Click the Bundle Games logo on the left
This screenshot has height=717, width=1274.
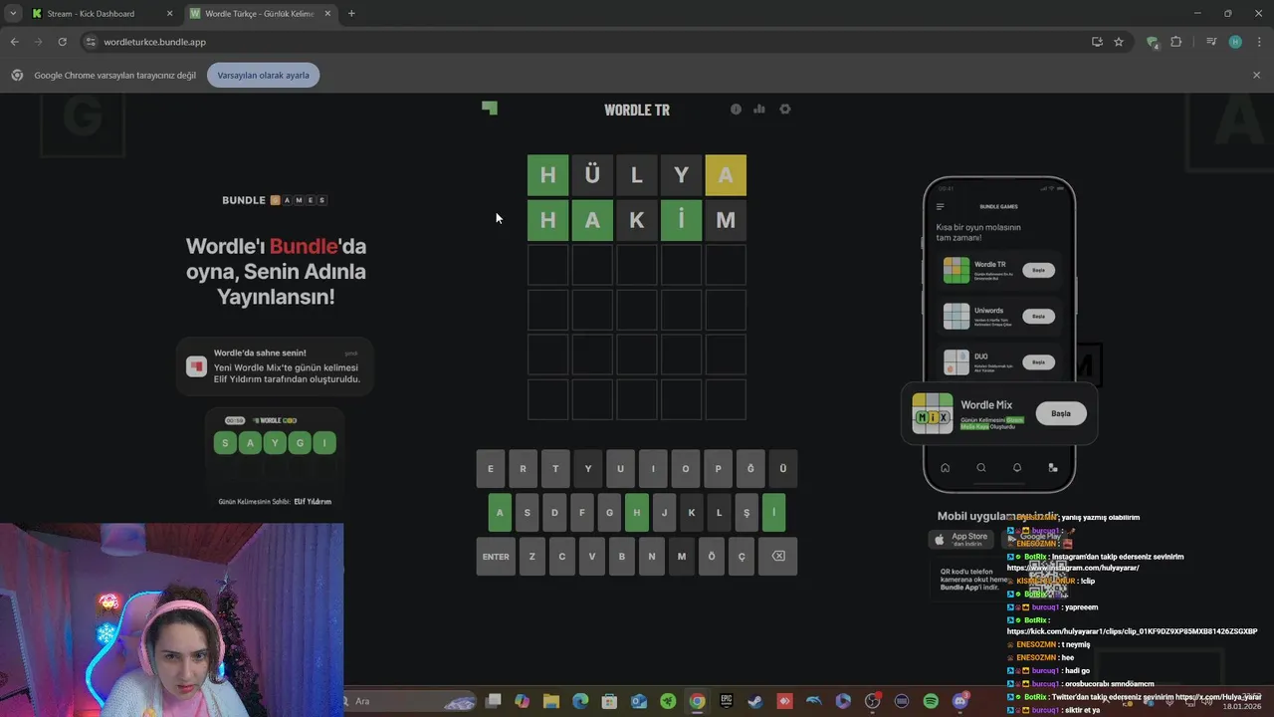point(275,200)
